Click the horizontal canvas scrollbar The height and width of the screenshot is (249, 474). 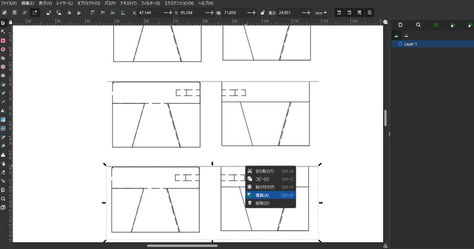coord(182,245)
